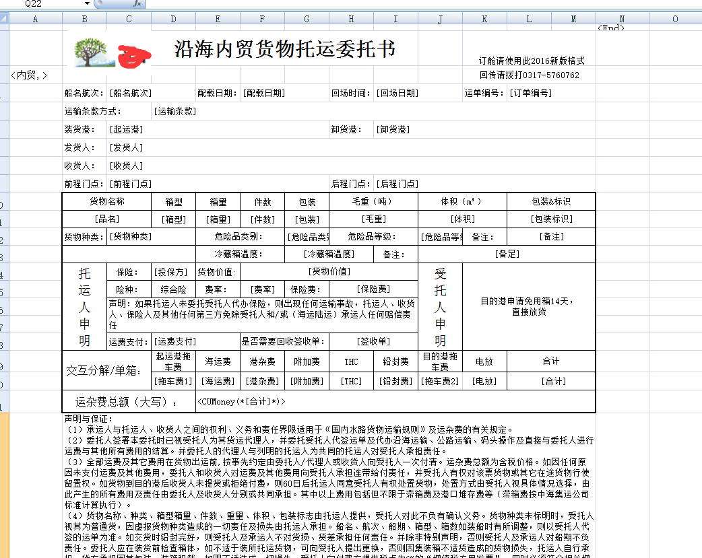Select column B header
Image resolution: width=702 pixels, height=558 pixels.
click(x=85, y=19)
